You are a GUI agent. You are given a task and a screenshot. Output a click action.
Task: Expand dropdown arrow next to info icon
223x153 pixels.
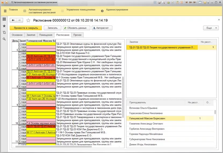point(208,3)
